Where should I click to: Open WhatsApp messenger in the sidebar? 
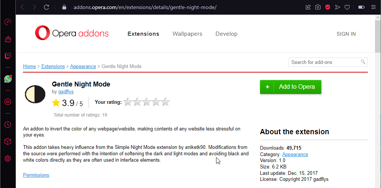click(8, 79)
